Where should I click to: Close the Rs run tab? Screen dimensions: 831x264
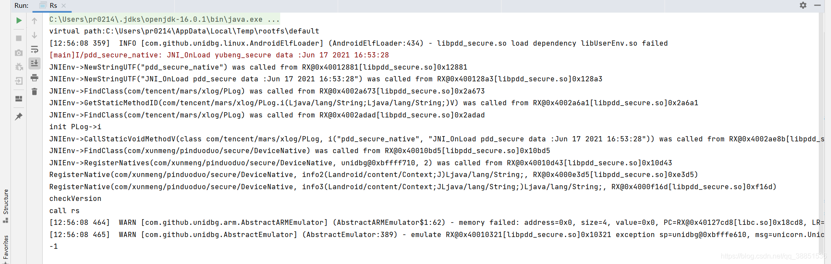(x=64, y=6)
